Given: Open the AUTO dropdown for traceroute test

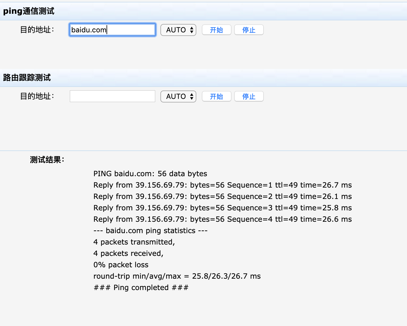Looking at the screenshot, I should 178,96.
